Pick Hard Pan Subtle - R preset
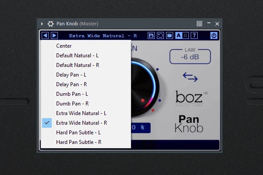Image resolution: width=263 pixels, height=175 pixels. (x=86, y=142)
